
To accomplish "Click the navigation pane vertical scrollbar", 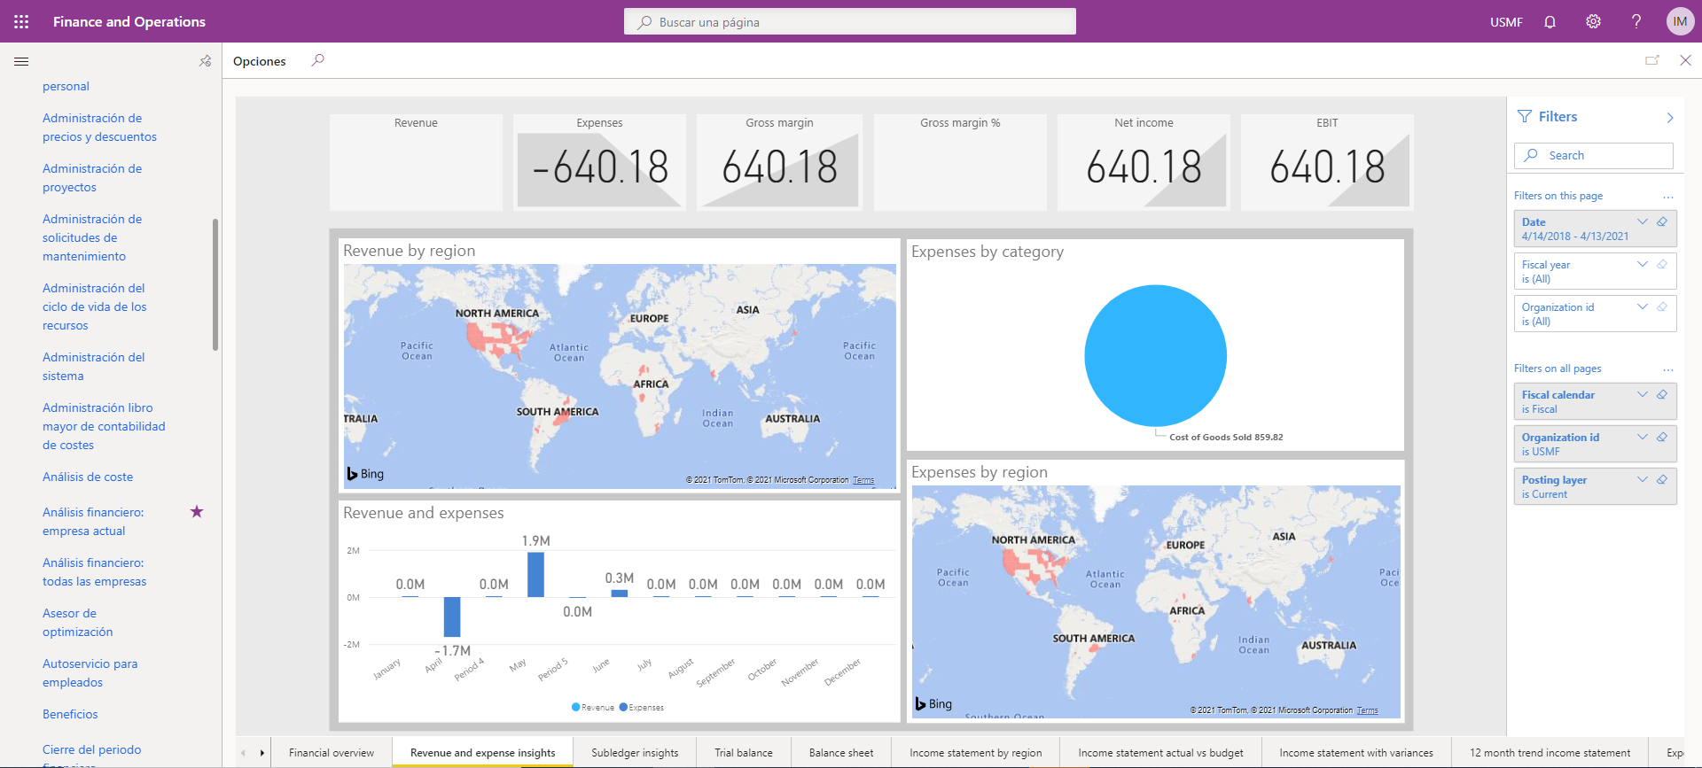I will click(x=215, y=283).
